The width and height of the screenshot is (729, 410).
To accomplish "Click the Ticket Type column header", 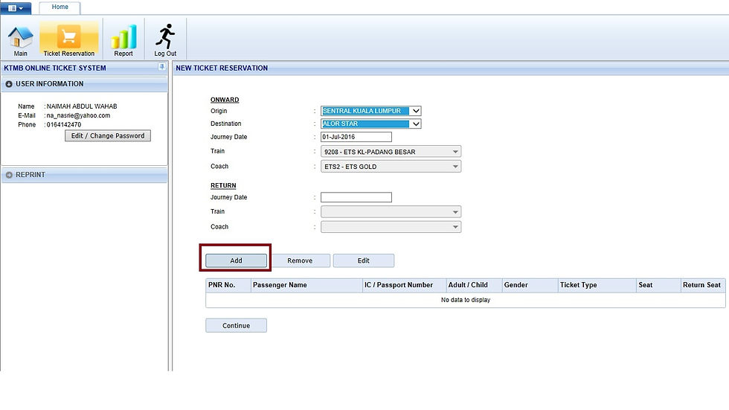I will (x=597, y=286).
